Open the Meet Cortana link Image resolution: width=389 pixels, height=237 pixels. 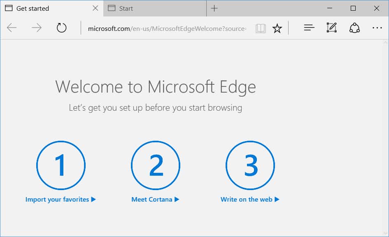point(155,199)
